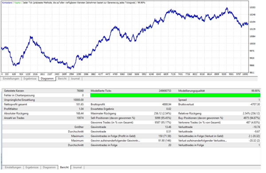Click the Modellierungsqualität value 99.90%
266x173 pixels.
(x=255, y=91)
